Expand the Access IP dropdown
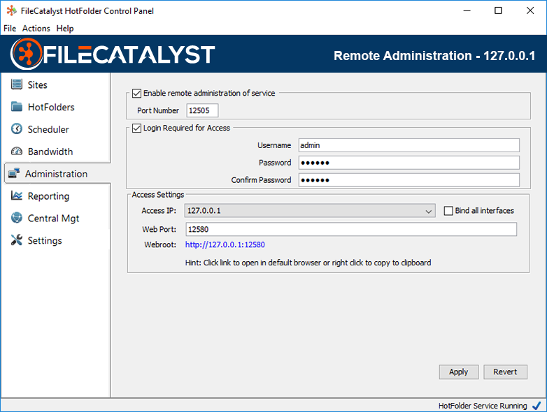Image resolution: width=547 pixels, height=412 pixels. tap(429, 211)
